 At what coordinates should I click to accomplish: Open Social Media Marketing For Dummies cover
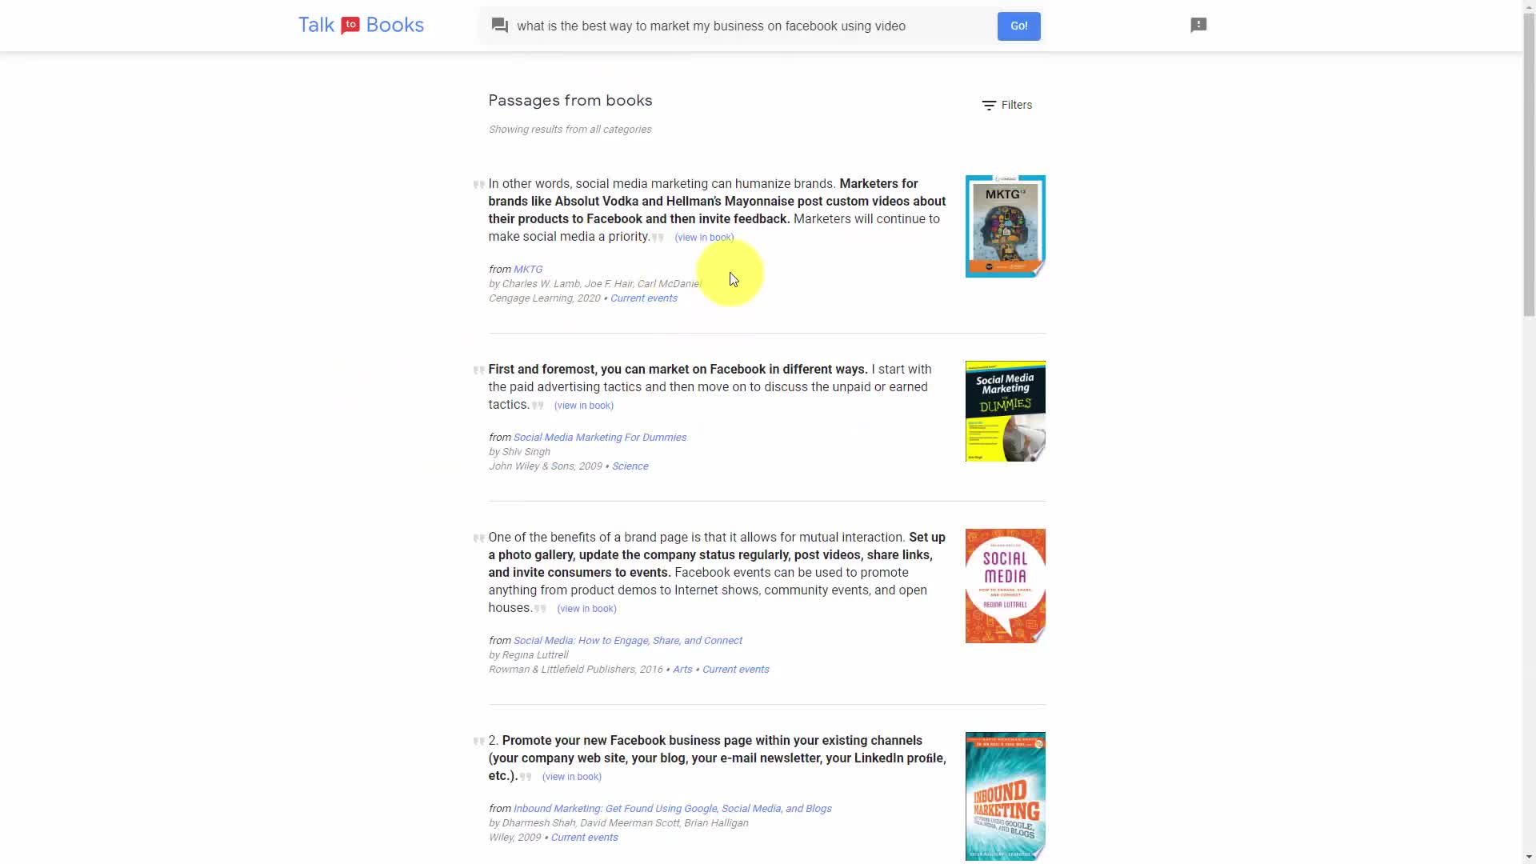(x=1005, y=411)
